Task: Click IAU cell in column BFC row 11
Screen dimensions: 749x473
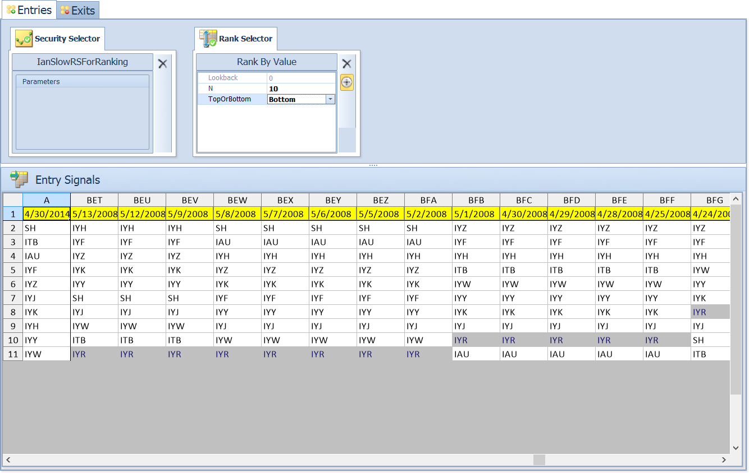Action: coord(524,354)
